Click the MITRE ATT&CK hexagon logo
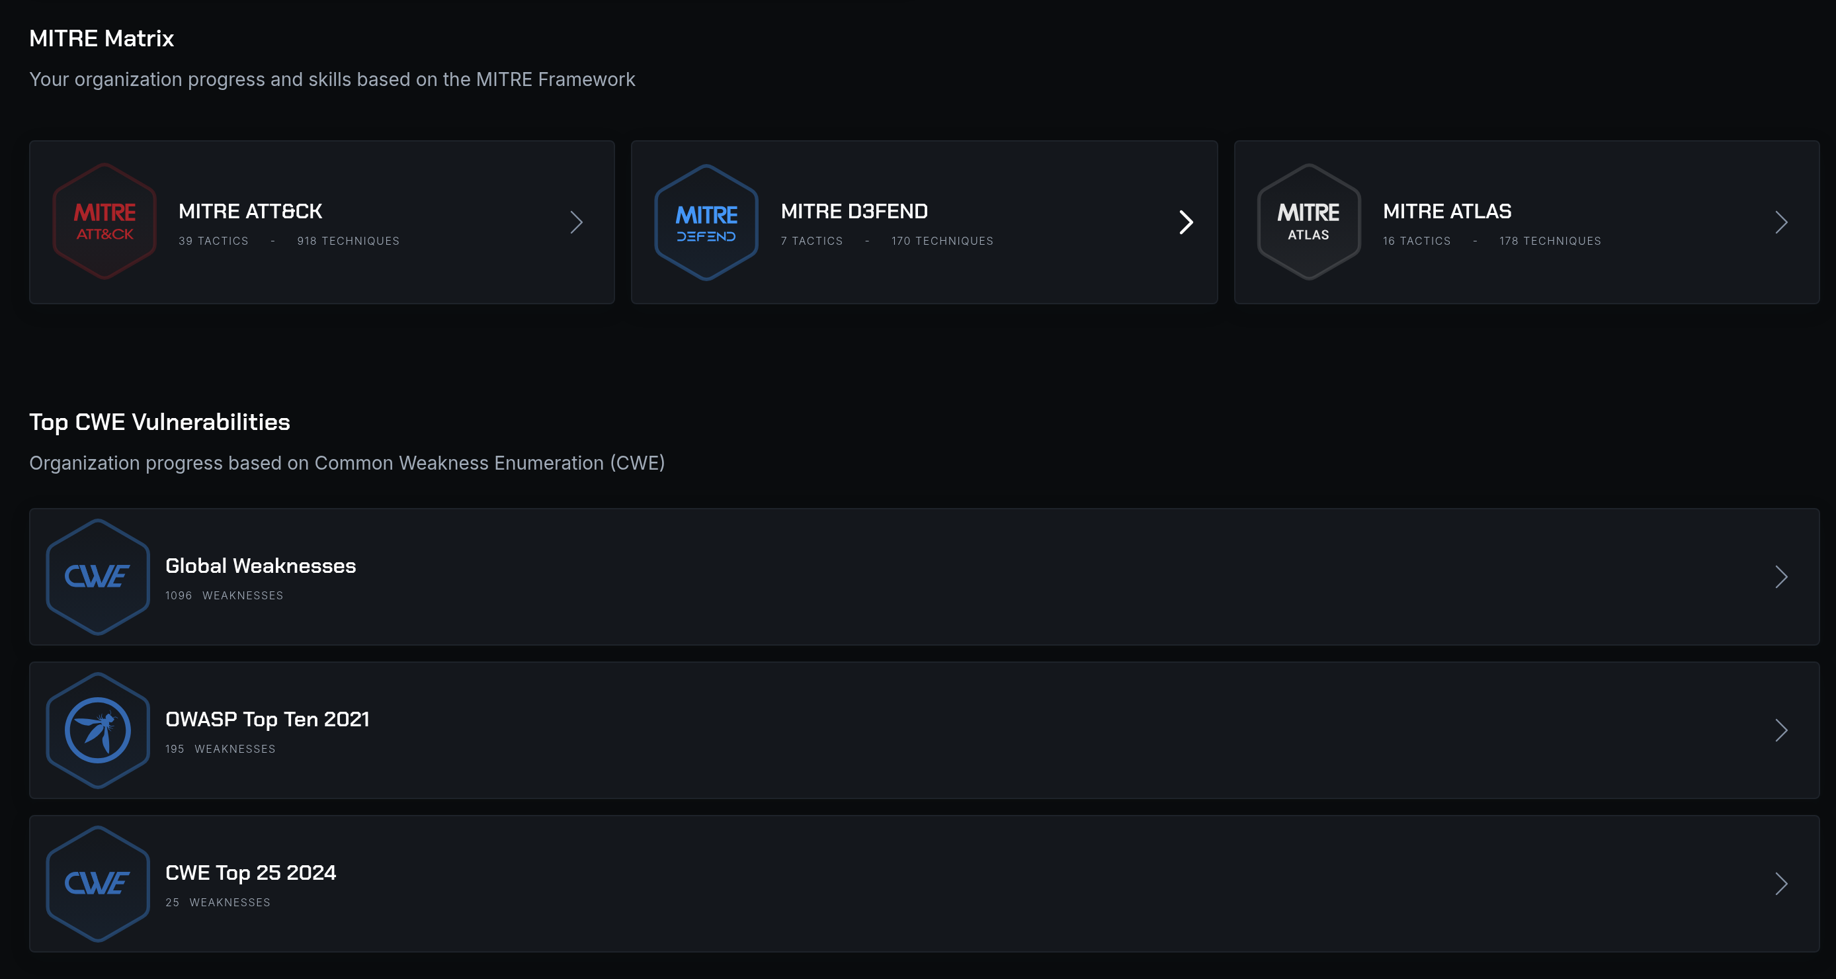1836x979 pixels. pos(104,222)
